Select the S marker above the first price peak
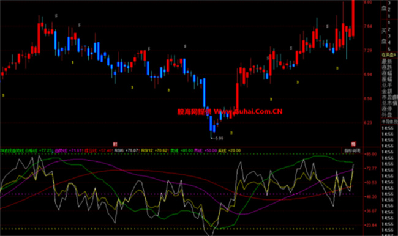 tap(56, 16)
